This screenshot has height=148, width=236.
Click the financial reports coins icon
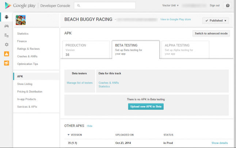tap(6, 35)
